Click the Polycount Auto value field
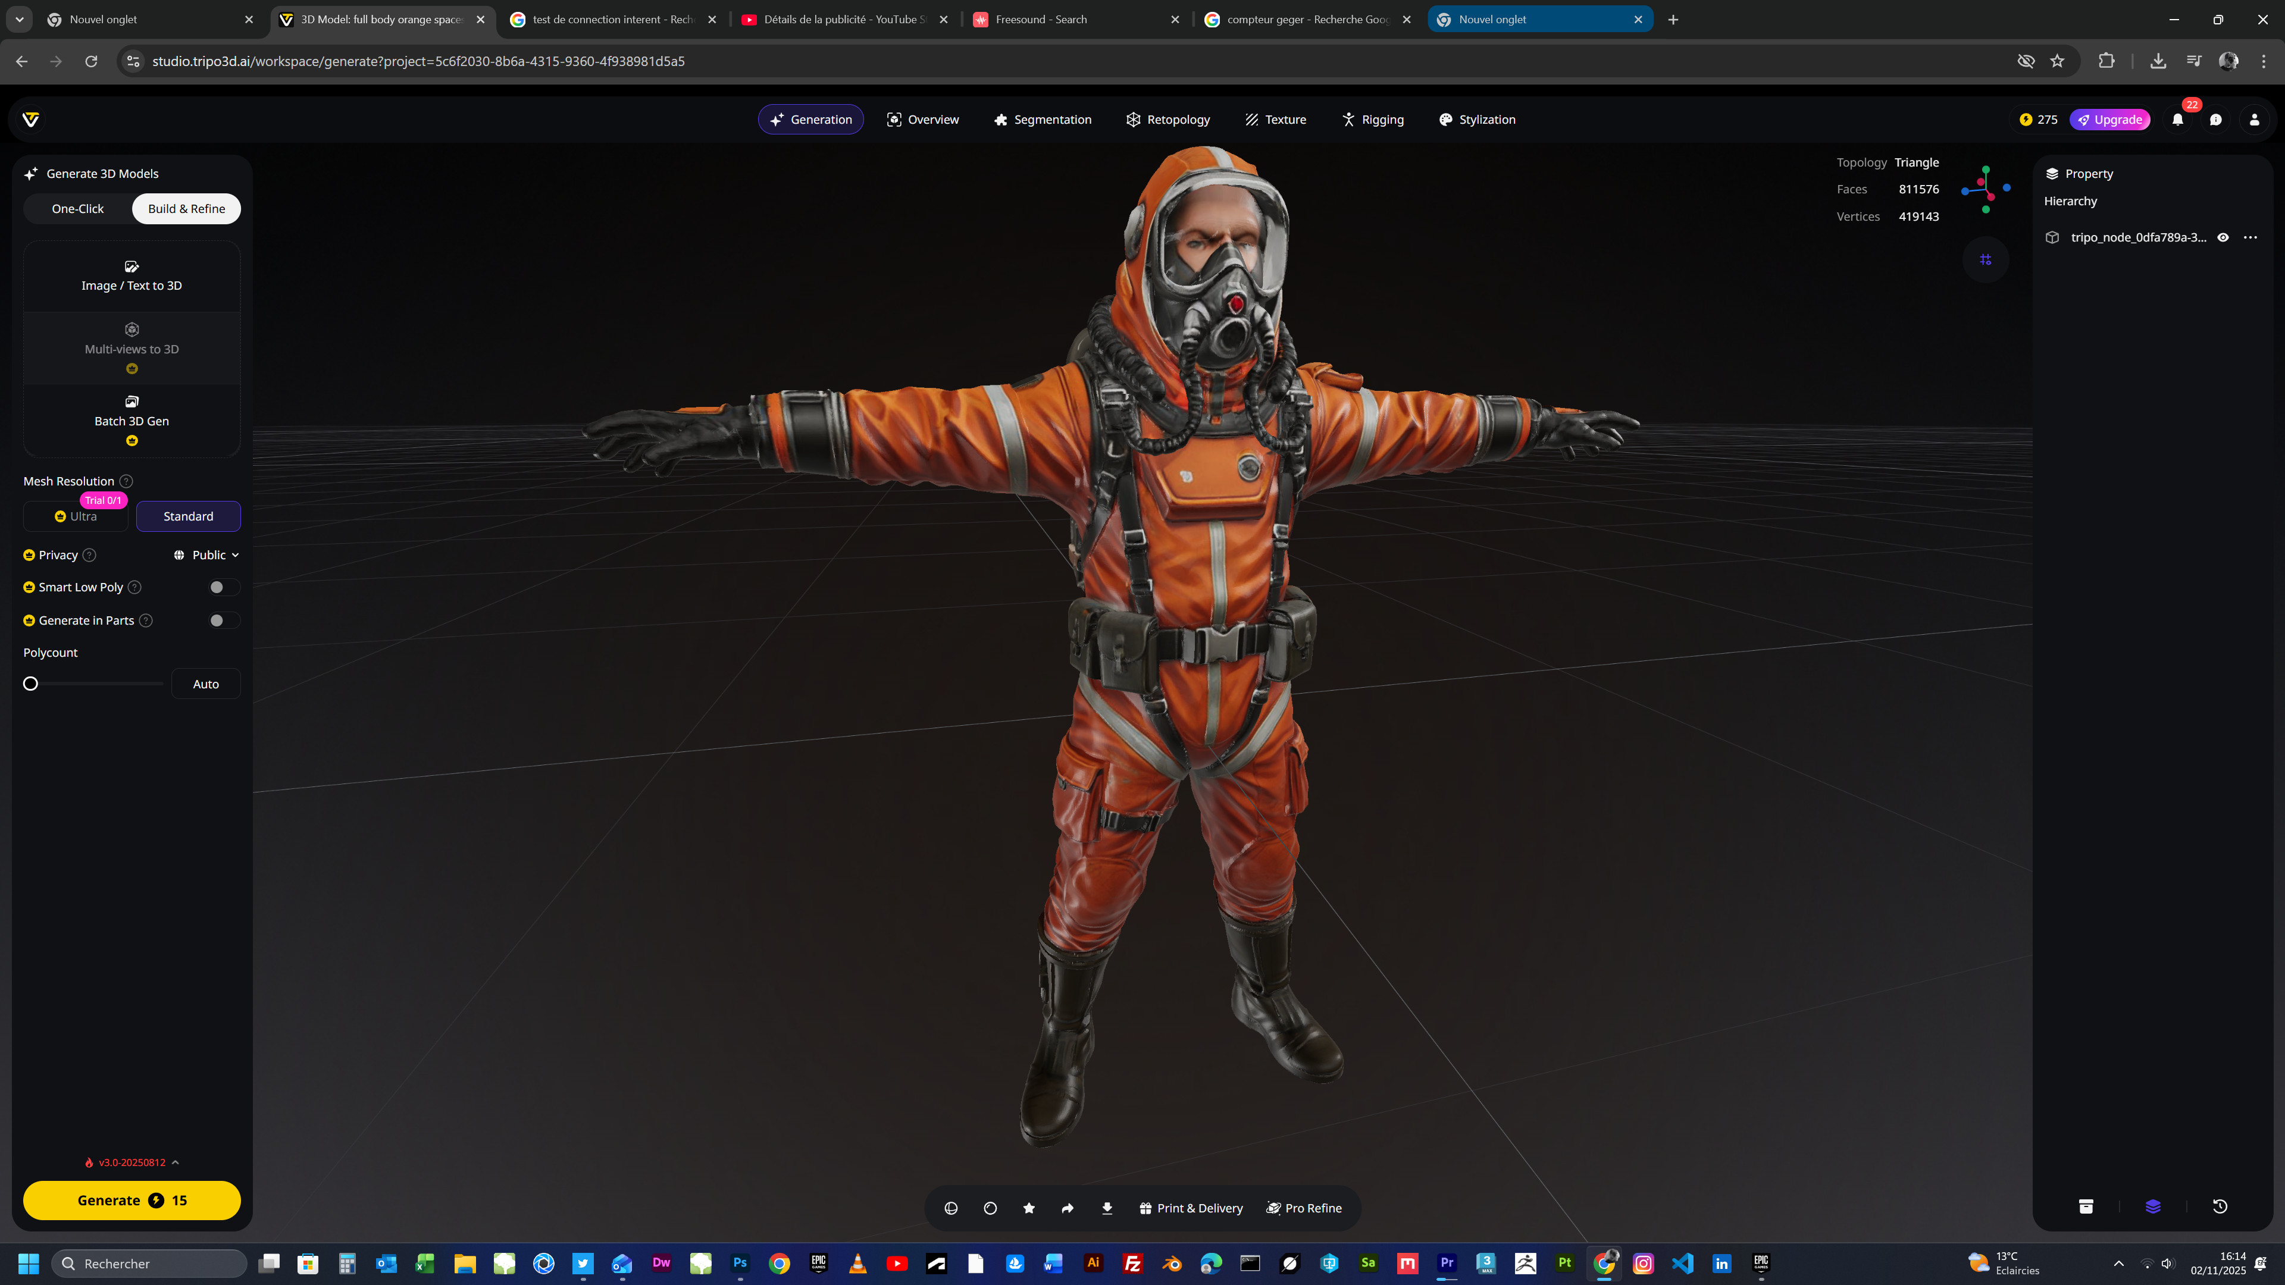The image size is (2285, 1285). tap(206, 684)
